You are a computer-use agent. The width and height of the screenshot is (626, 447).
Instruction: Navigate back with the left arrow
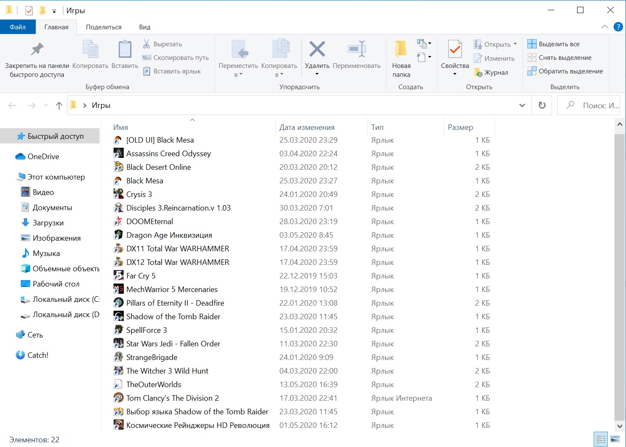click(x=12, y=106)
